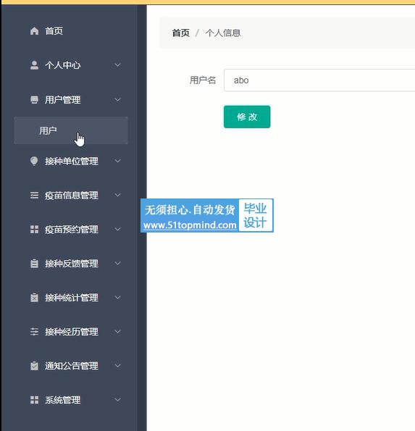Expand the 接种统计管理 chevron
Image resolution: width=415 pixels, height=431 pixels.
(x=117, y=298)
